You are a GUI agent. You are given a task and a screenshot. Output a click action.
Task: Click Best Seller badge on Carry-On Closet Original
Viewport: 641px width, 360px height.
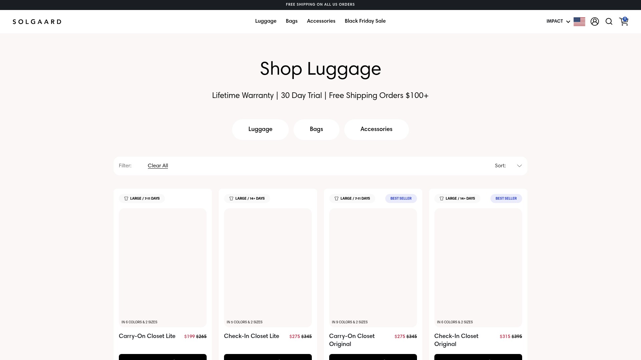[401, 198]
